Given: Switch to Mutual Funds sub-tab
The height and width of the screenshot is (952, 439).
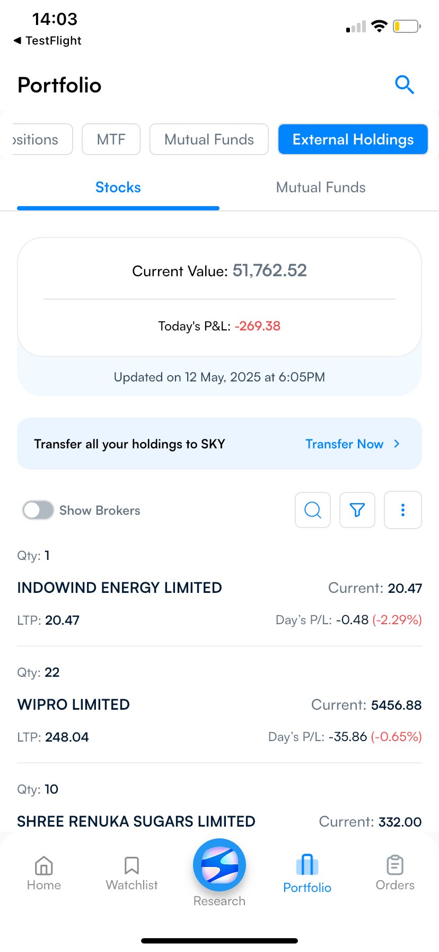Looking at the screenshot, I should point(321,188).
